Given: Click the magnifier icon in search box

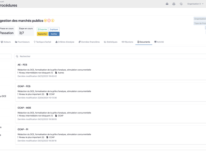Looking at the screenshot, I should 17,56.
